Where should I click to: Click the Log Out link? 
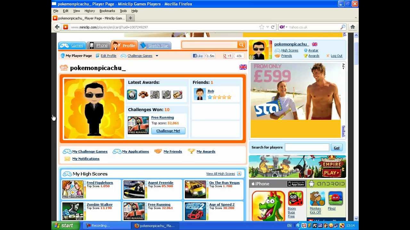point(336,56)
